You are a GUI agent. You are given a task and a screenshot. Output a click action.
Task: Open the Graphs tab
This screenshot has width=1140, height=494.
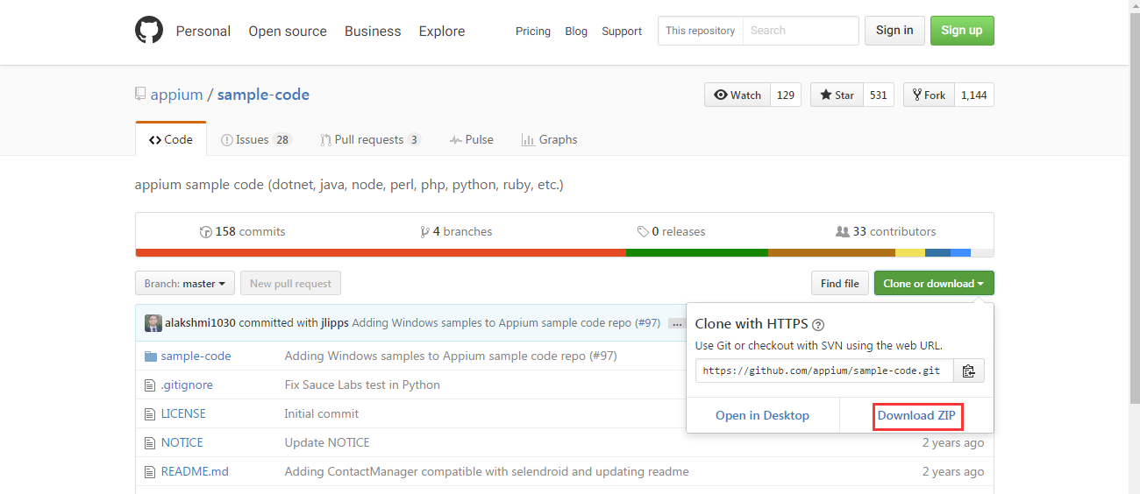[x=550, y=140]
